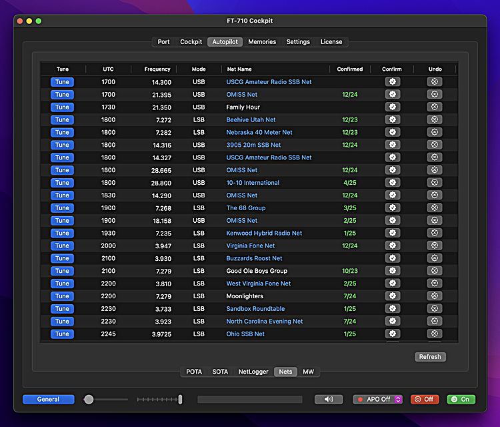Confirm the Ohio SSB Net

click(x=393, y=334)
